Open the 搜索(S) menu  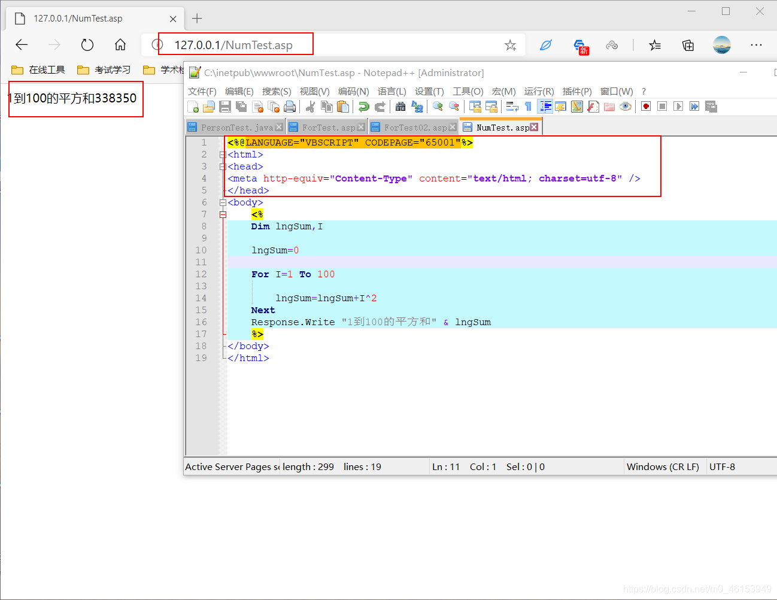click(x=277, y=91)
